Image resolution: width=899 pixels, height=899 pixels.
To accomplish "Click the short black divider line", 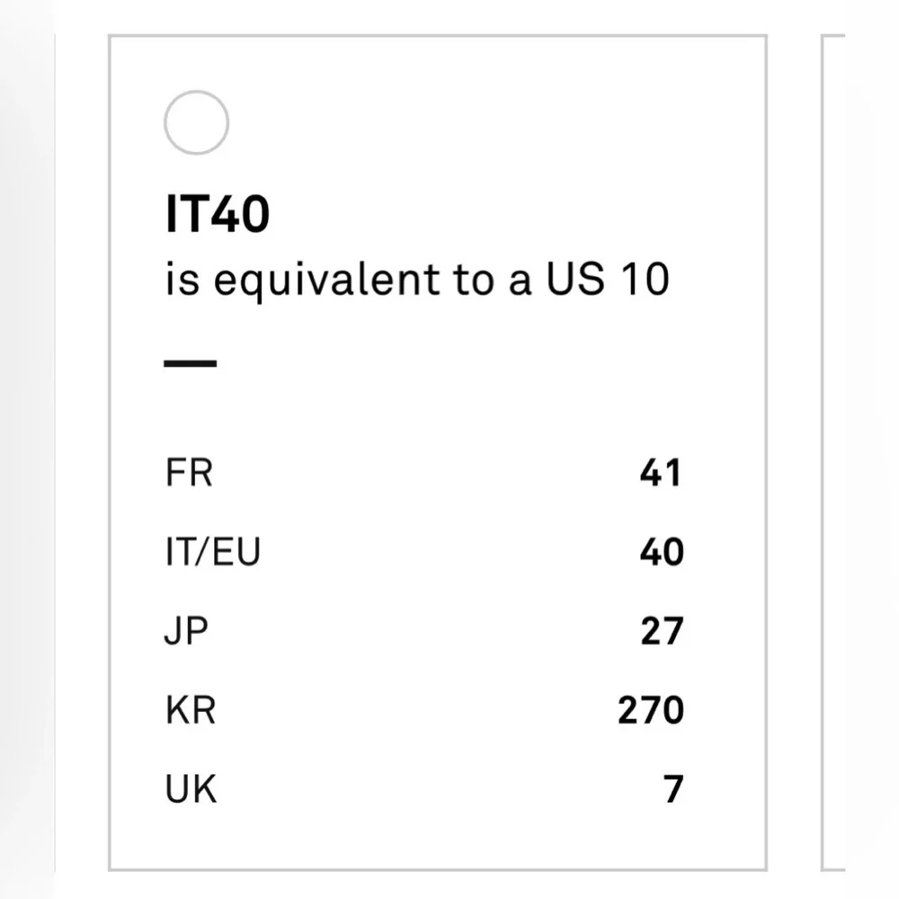I will pos(191,363).
